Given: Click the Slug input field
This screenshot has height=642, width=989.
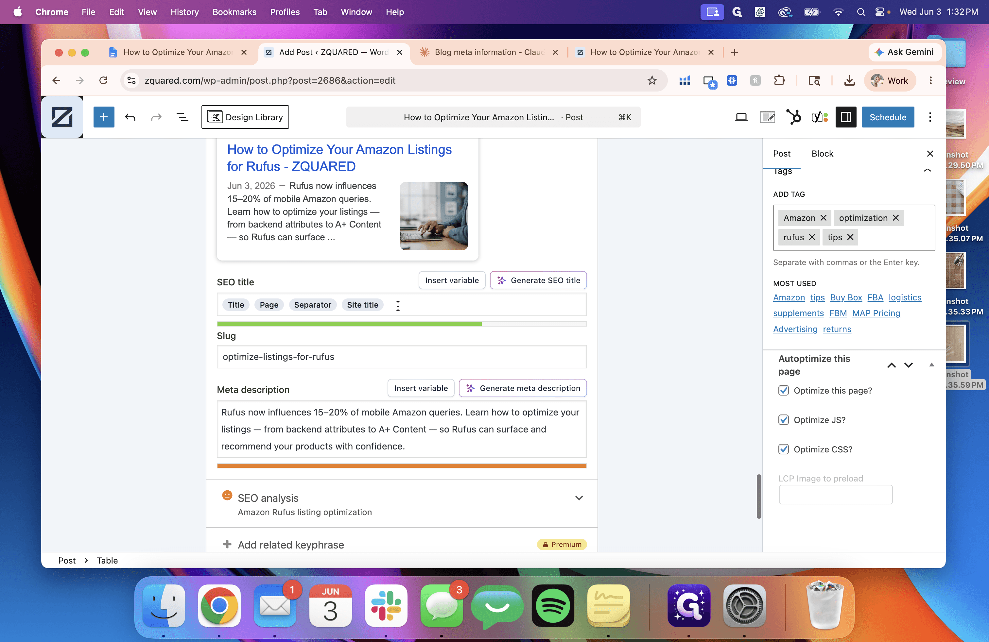Looking at the screenshot, I should pyautogui.click(x=402, y=357).
